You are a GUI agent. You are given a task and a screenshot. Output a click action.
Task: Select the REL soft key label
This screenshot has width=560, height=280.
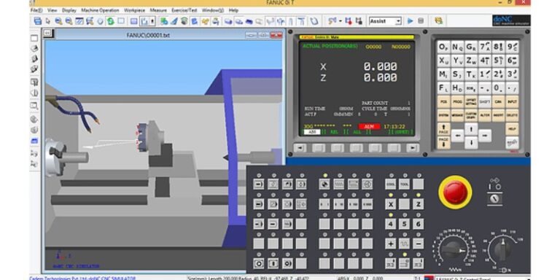[x=334, y=132]
